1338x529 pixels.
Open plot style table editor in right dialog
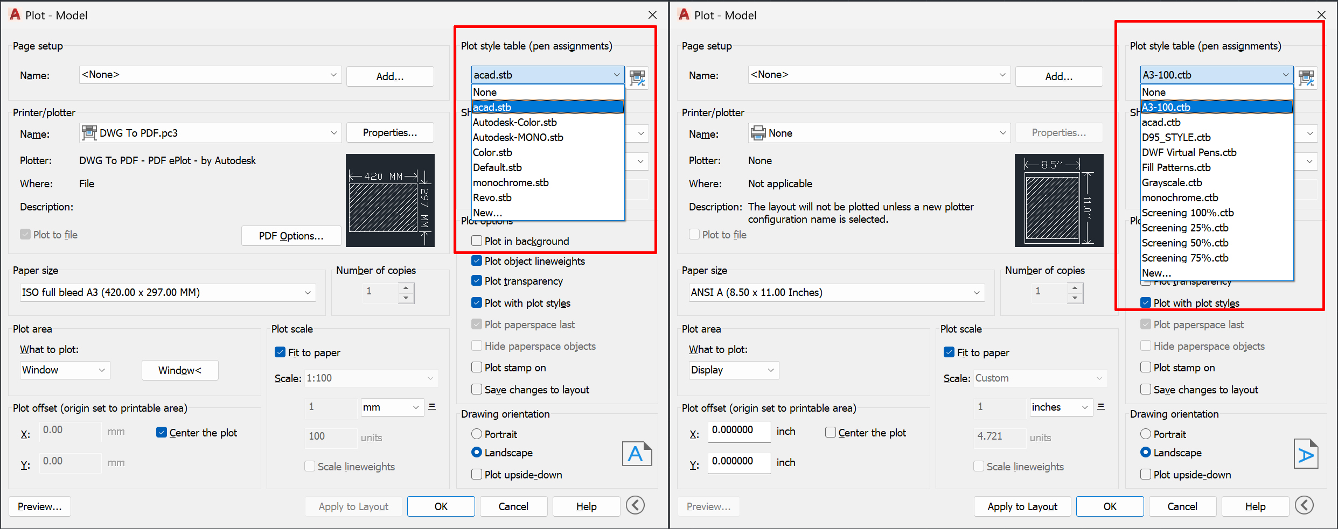pyautogui.click(x=1306, y=77)
